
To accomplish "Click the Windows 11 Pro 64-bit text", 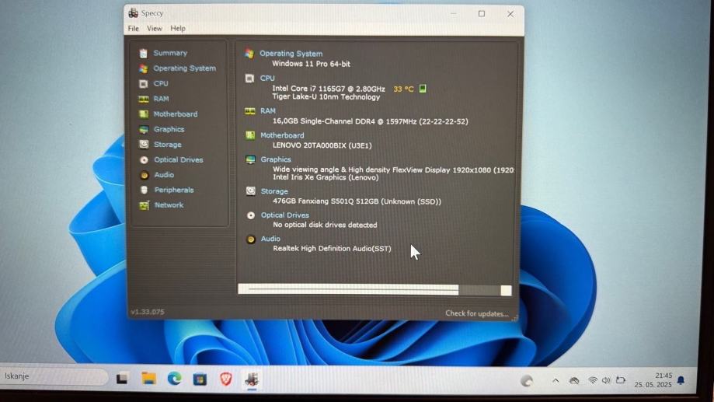I will tap(311, 65).
